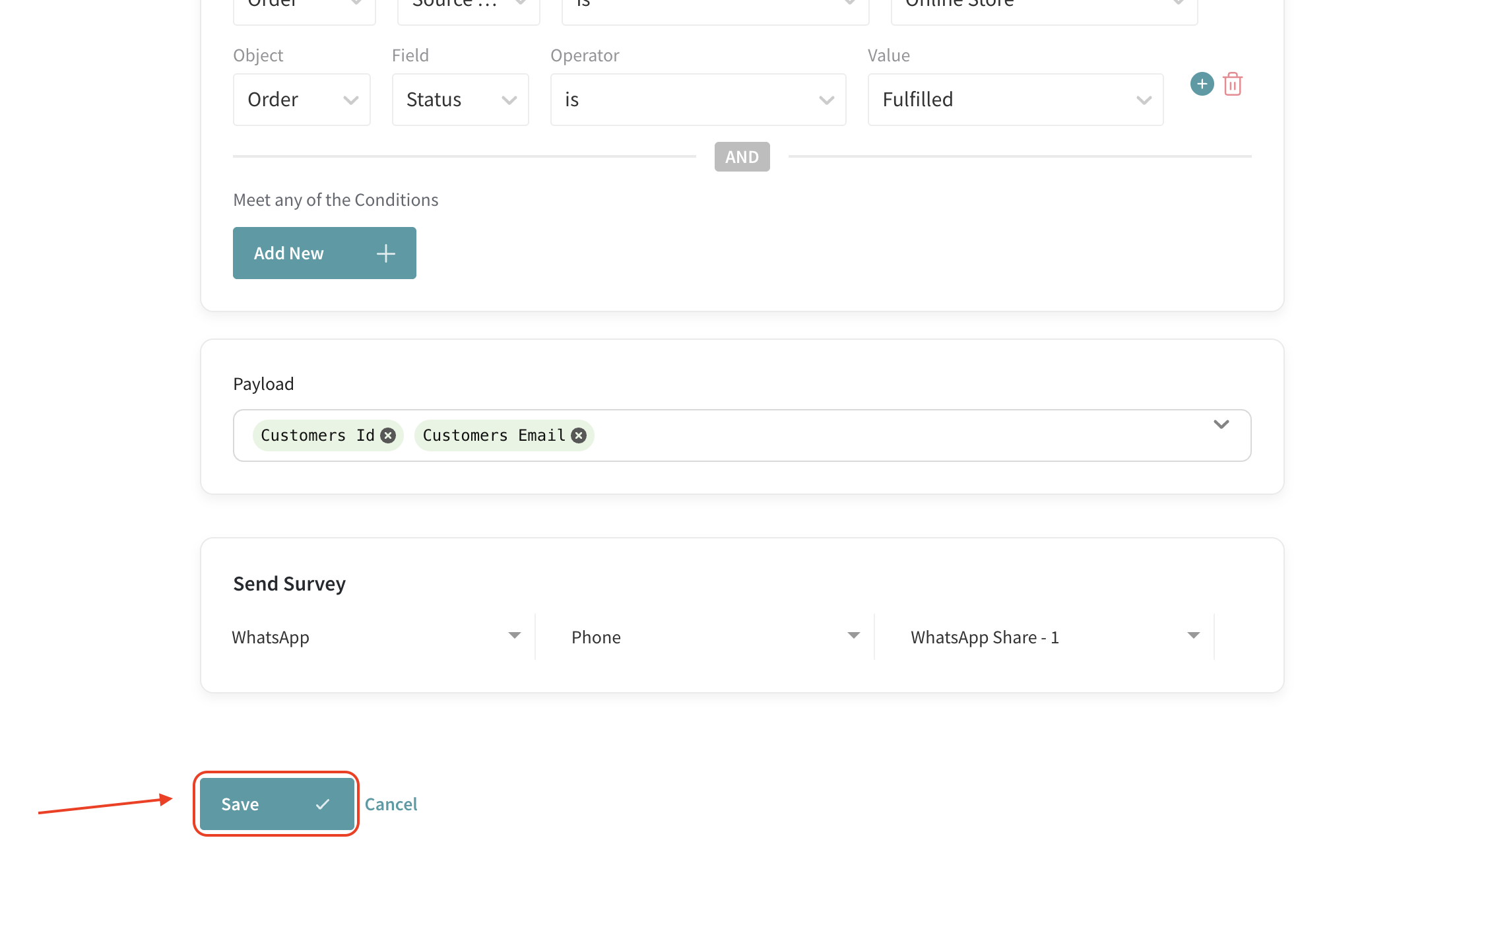Click the green plus to add another condition
The height and width of the screenshot is (933, 1494).
[1202, 84]
